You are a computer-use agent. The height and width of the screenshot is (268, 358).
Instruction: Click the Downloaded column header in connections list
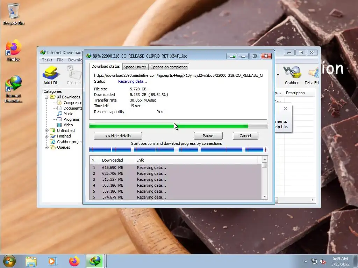point(117,160)
